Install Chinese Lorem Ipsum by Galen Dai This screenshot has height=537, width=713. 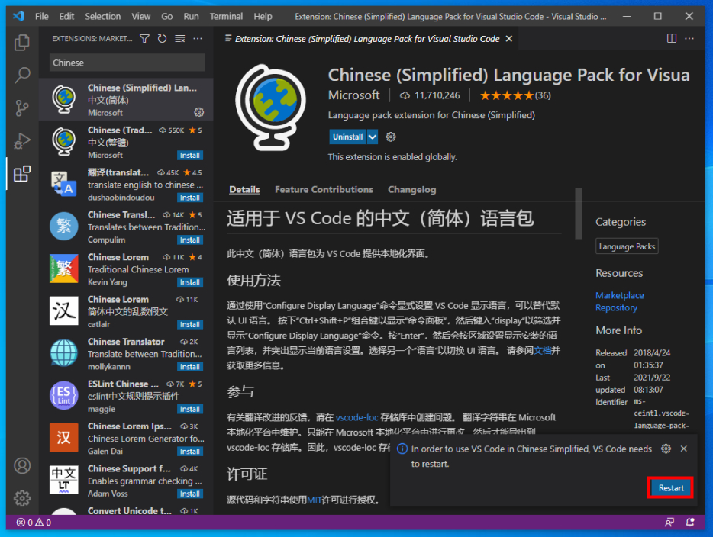pos(189,451)
